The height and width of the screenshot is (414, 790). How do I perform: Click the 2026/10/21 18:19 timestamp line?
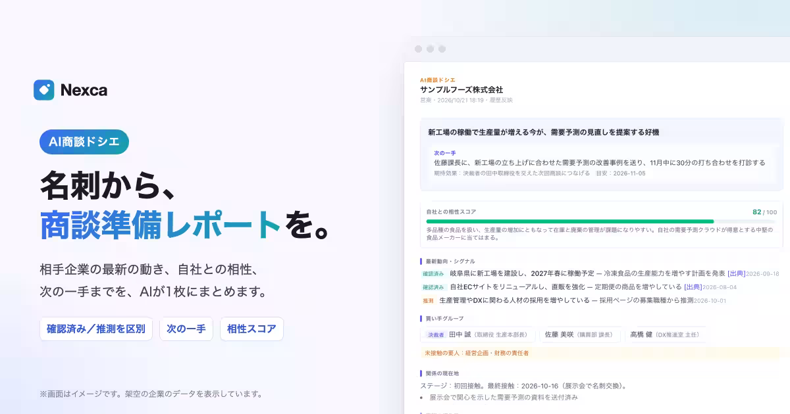click(466, 101)
